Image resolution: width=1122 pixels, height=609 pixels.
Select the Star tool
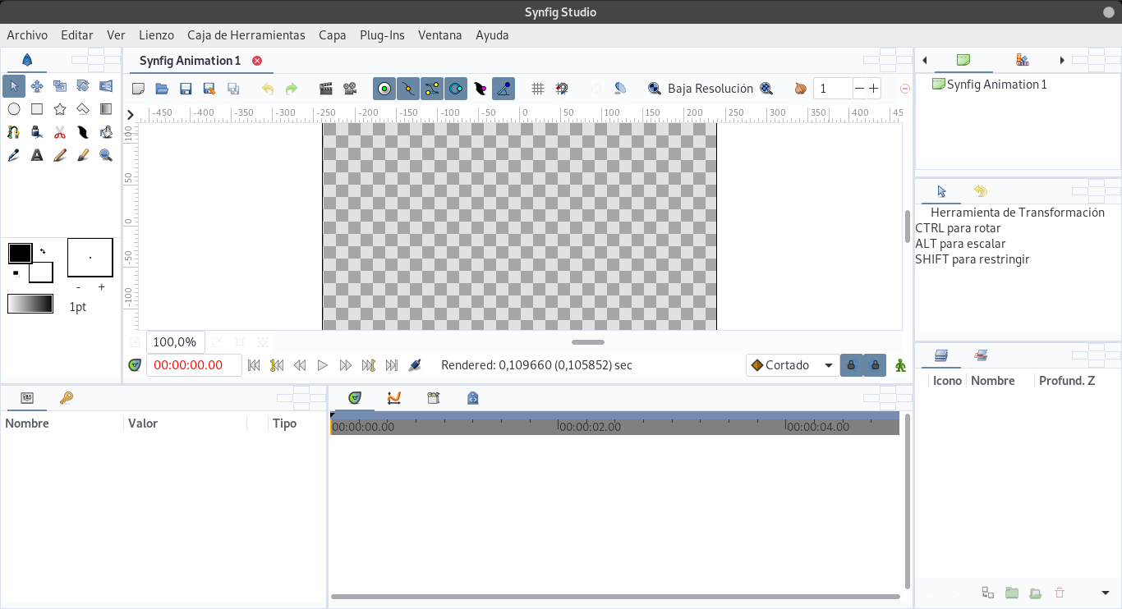(60, 109)
